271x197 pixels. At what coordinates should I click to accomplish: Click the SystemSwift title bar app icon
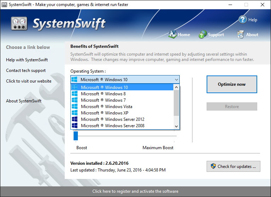pyautogui.click(x=4, y=5)
